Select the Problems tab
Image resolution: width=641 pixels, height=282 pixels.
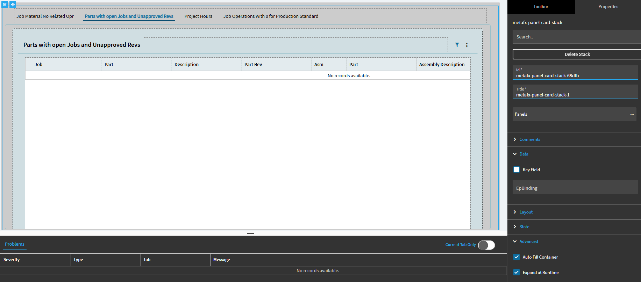[15, 244]
